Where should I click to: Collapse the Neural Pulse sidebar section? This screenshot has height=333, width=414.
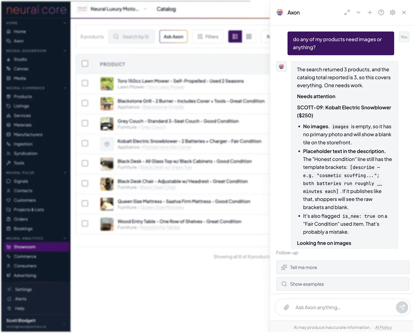(x=65, y=172)
